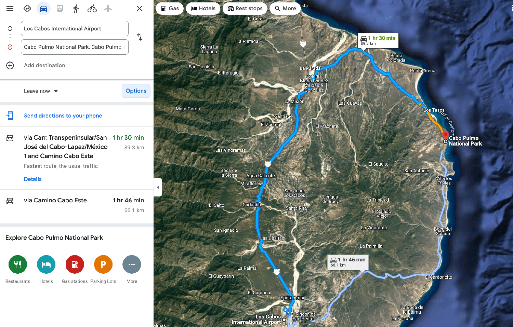Filter map by Rest stops chip
The image size is (513, 327).
tap(245, 9)
